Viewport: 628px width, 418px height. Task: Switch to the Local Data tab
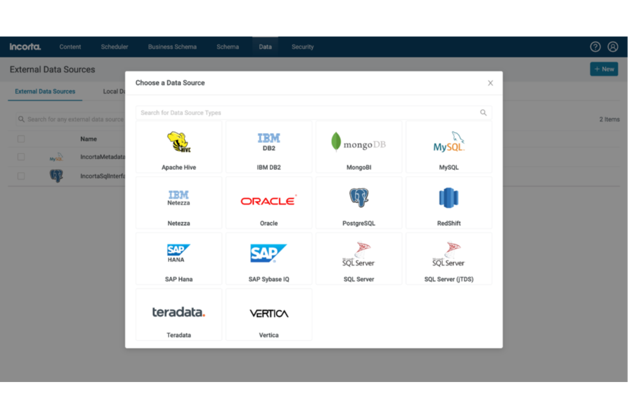(114, 91)
